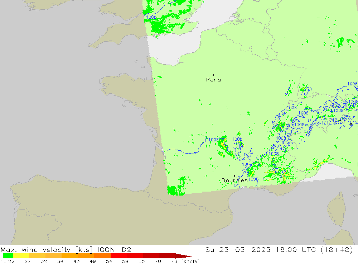Click the legend value '76'
This screenshot has width=358, height=263.
174,261
